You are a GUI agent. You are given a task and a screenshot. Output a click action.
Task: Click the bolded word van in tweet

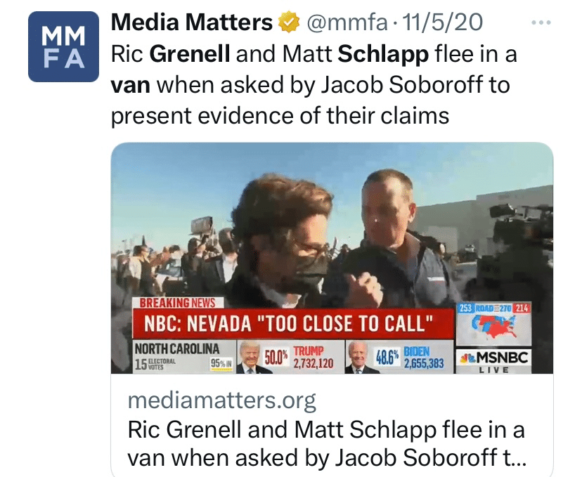click(x=131, y=85)
